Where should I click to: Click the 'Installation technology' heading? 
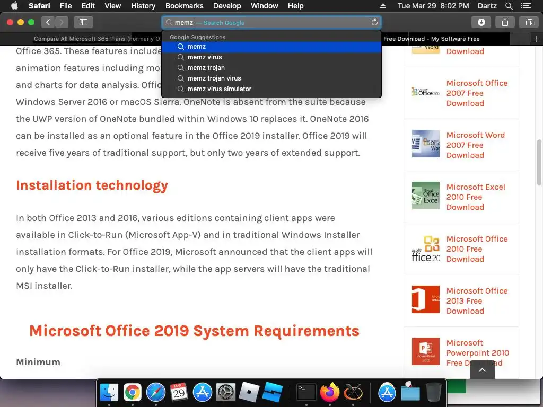[92, 185]
